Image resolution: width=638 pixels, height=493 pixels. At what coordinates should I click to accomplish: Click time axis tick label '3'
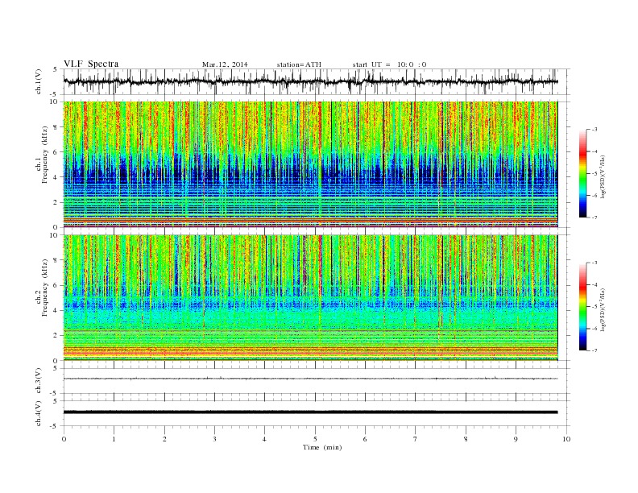[214, 439]
